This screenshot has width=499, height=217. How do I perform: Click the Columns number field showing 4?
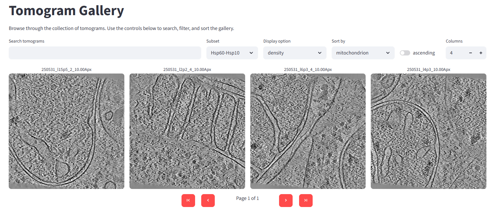pos(455,53)
